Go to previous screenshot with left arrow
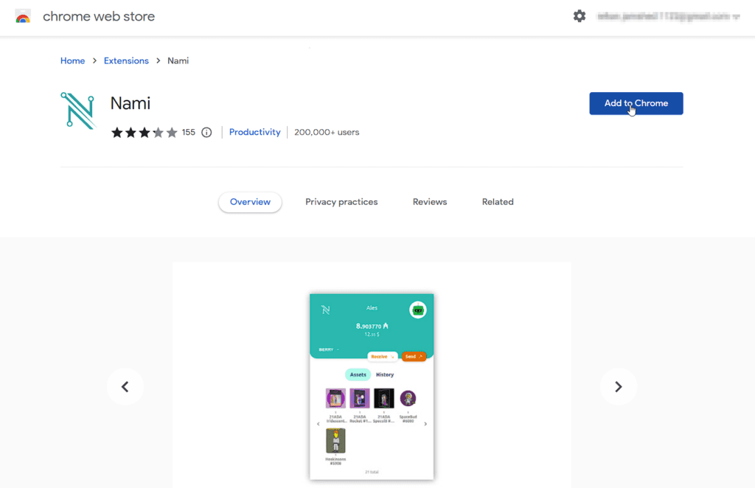The height and width of the screenshot is (488, 755). 125,386
